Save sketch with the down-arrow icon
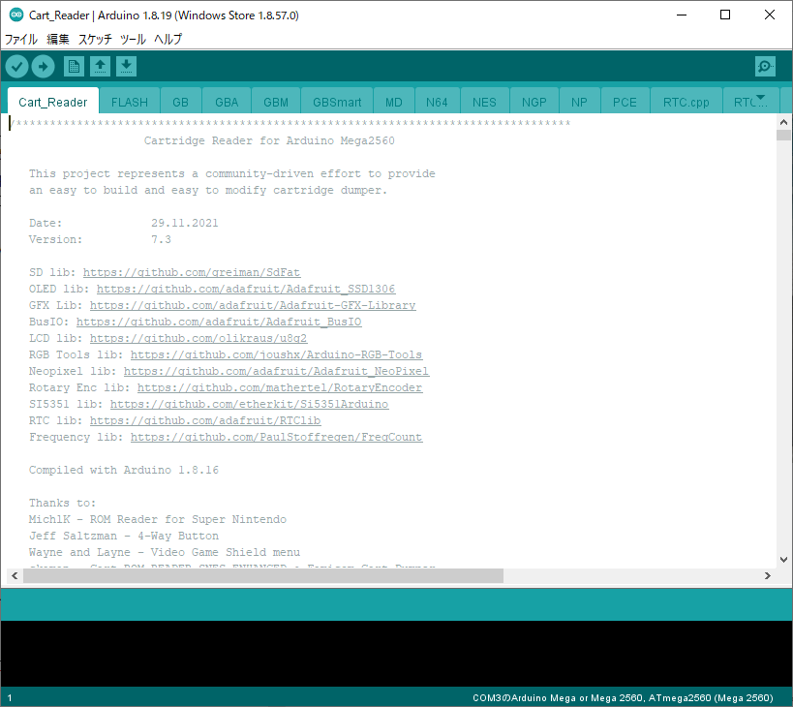This screenshot has height=707, width=793. coord(127,66)
